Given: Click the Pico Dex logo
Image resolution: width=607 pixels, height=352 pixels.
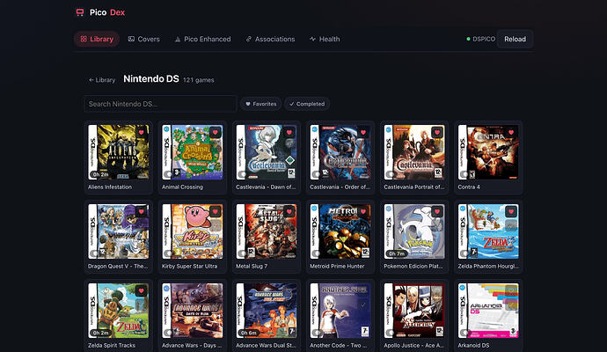Looking at the screenshot, I should tap(100, 12).
